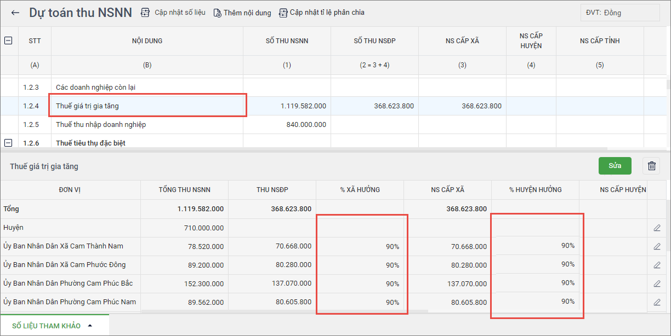This screenshot has height=336, width=671.
Task: Click the ĐVT Đồng unit field
Action: [x=620, y=13]
